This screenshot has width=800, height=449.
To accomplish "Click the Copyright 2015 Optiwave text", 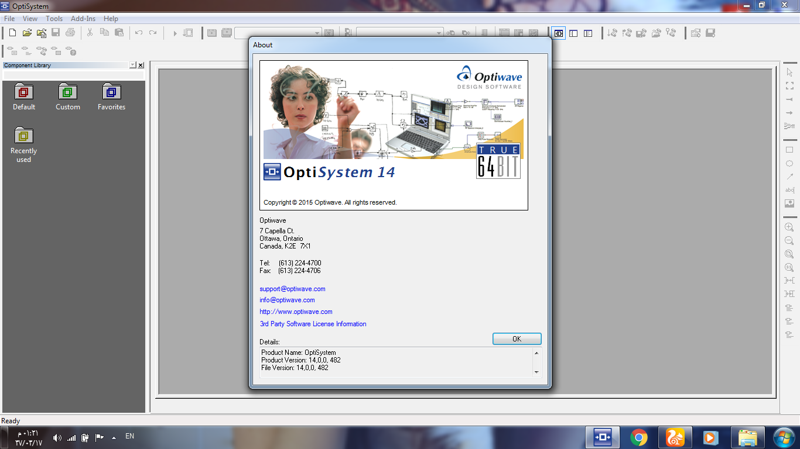I will point(330,202).
